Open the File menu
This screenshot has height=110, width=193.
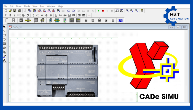pos(5,6)
